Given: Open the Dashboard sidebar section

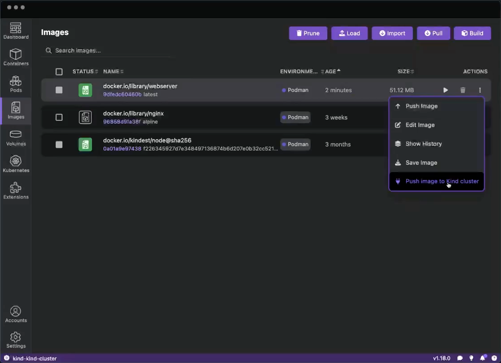Looking at the screenshot, I should coord(16,31).
